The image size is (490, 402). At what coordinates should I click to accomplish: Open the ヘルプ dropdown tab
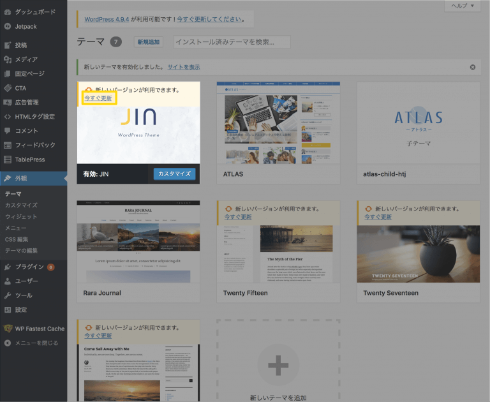point(463,6)
